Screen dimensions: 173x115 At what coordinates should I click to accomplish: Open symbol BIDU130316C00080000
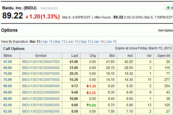tap(41, 86)
